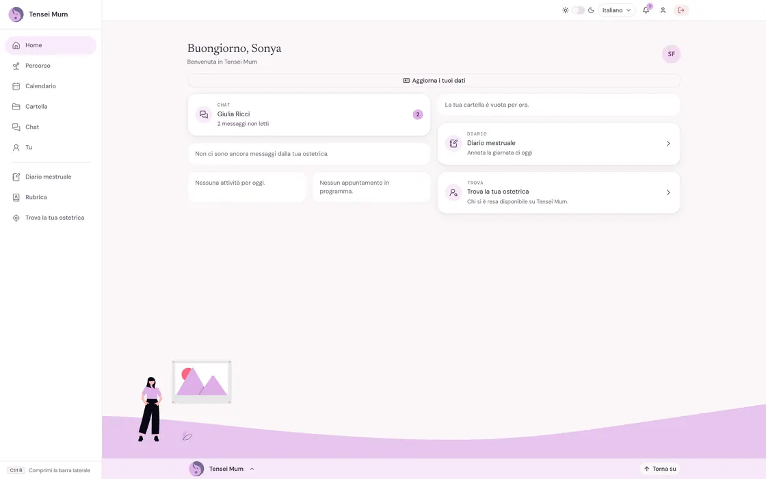This screenshot has width=766, height=479.
Task: Open the Home sidebar item
Action: [x=51, y=45]
